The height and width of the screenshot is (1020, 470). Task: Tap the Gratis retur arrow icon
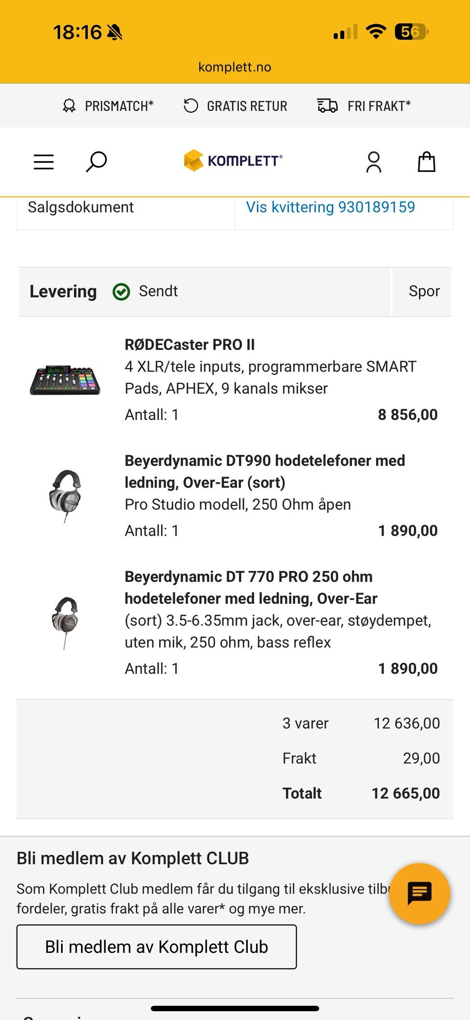pos(190,106)
